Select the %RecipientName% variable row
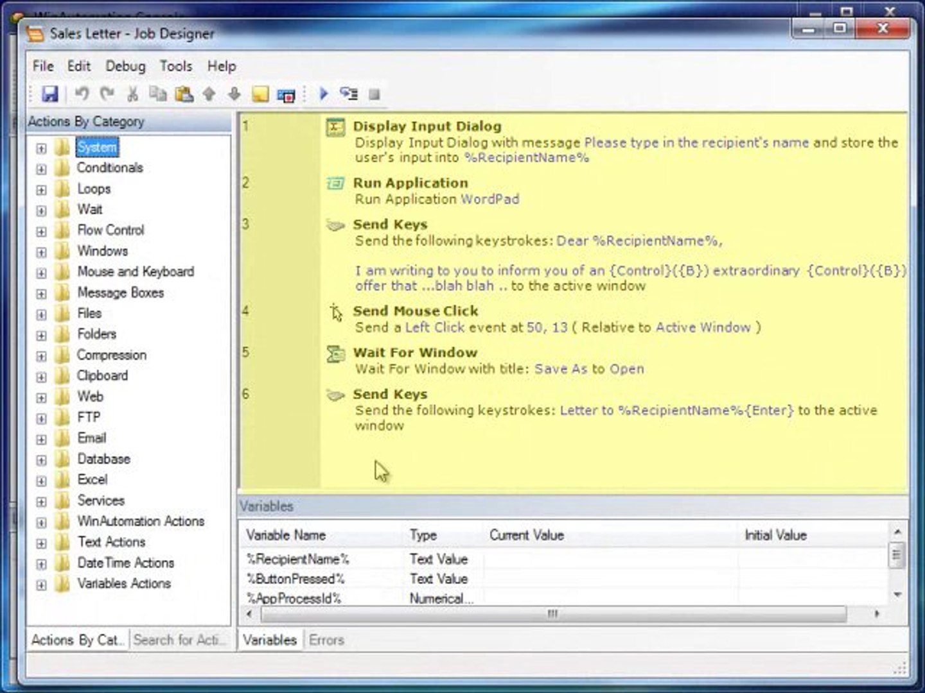This screenshot has width=925, height=693. coord(564,559)
